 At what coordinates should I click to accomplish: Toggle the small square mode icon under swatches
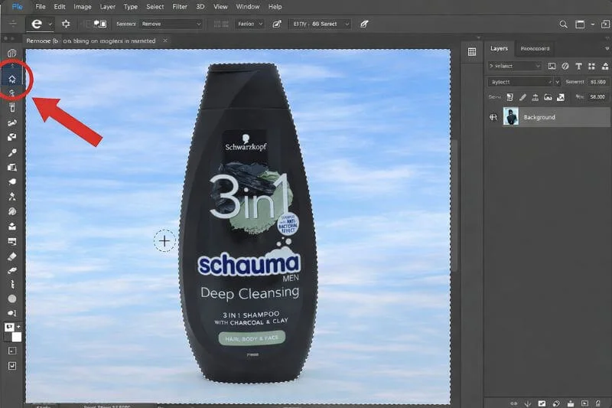12,351
